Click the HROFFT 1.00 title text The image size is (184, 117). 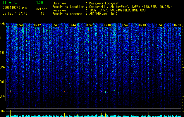(23, 2)
